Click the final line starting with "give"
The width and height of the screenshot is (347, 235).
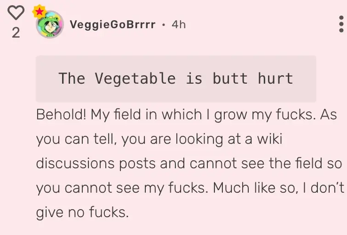[x=83, y=212]
